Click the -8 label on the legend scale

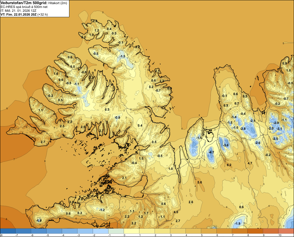coord(1,235)
